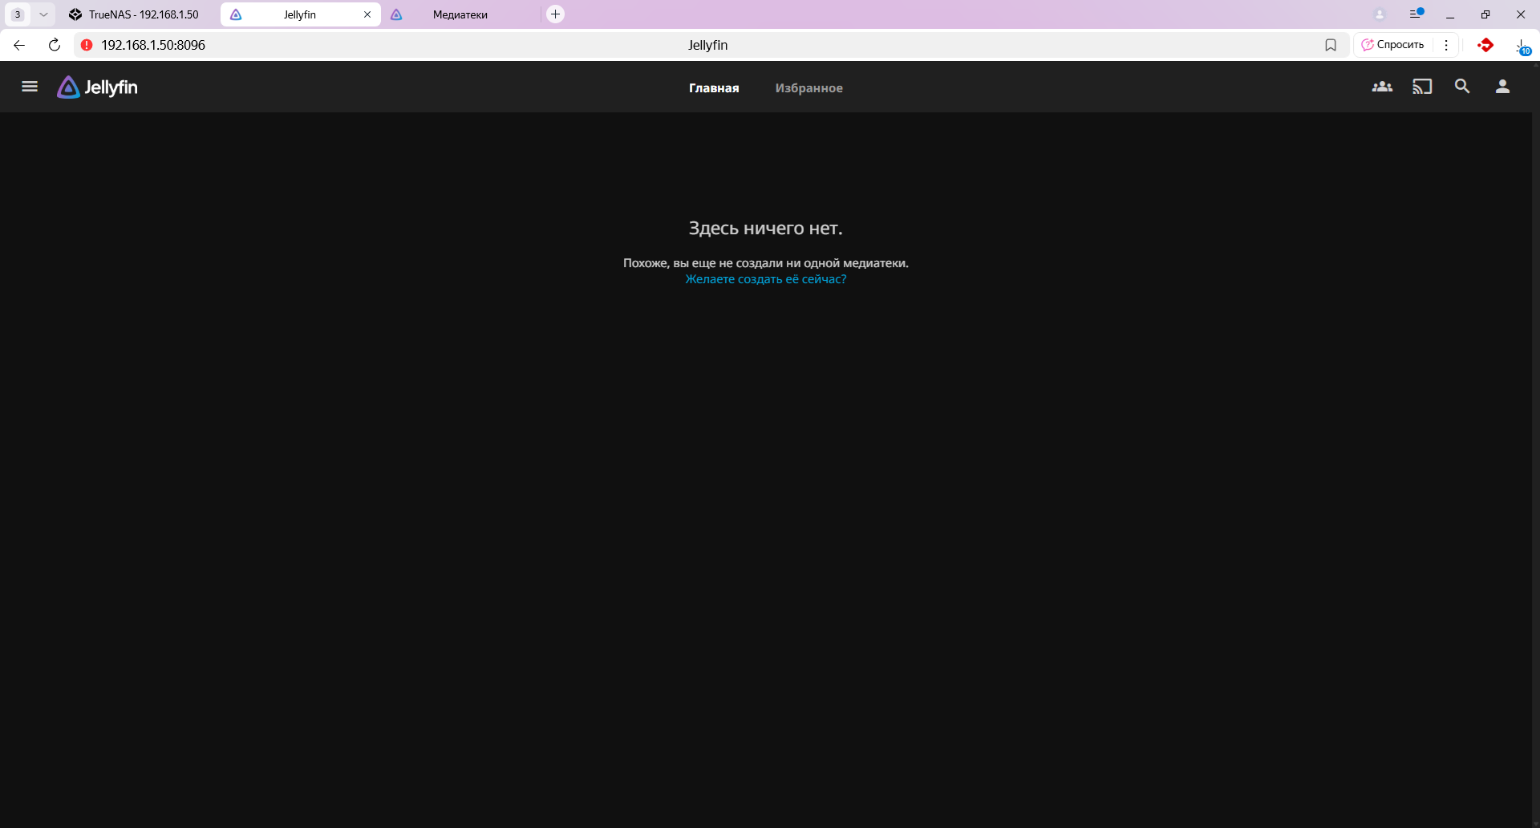Open the user profile icon
Viewport: 1540px width, 828px height.
point(1502,87)
